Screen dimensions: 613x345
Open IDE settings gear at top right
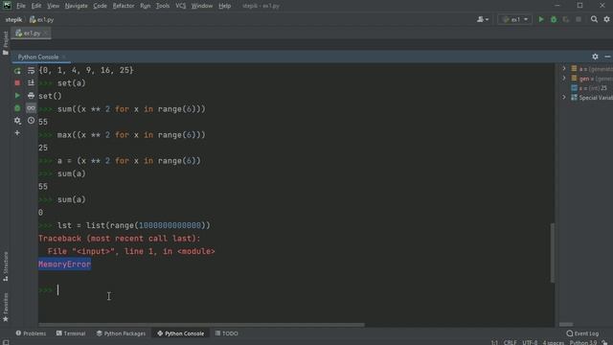point(606,19)
